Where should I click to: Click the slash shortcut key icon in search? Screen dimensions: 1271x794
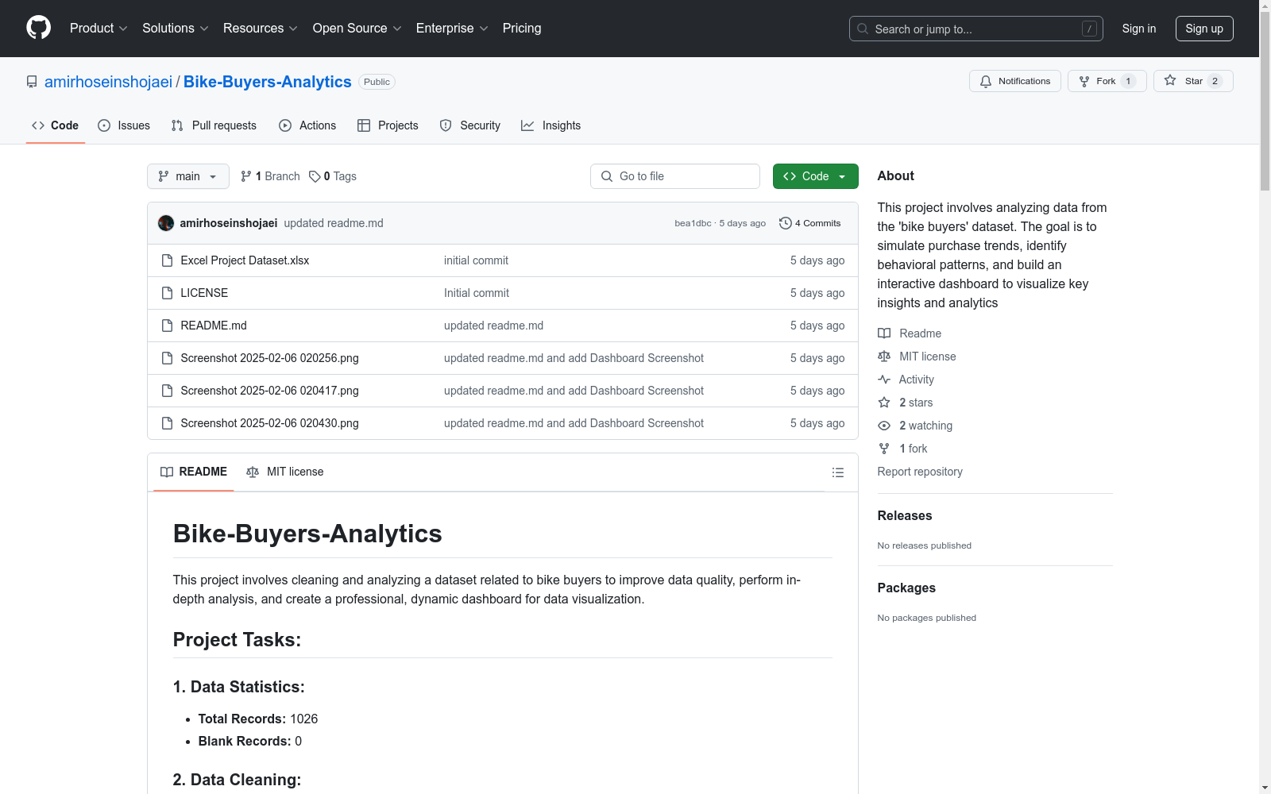click(x=1089, y=29)
